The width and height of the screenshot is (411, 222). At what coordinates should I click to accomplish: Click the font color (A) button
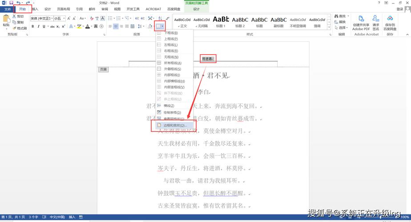click(x=87, y=26)
